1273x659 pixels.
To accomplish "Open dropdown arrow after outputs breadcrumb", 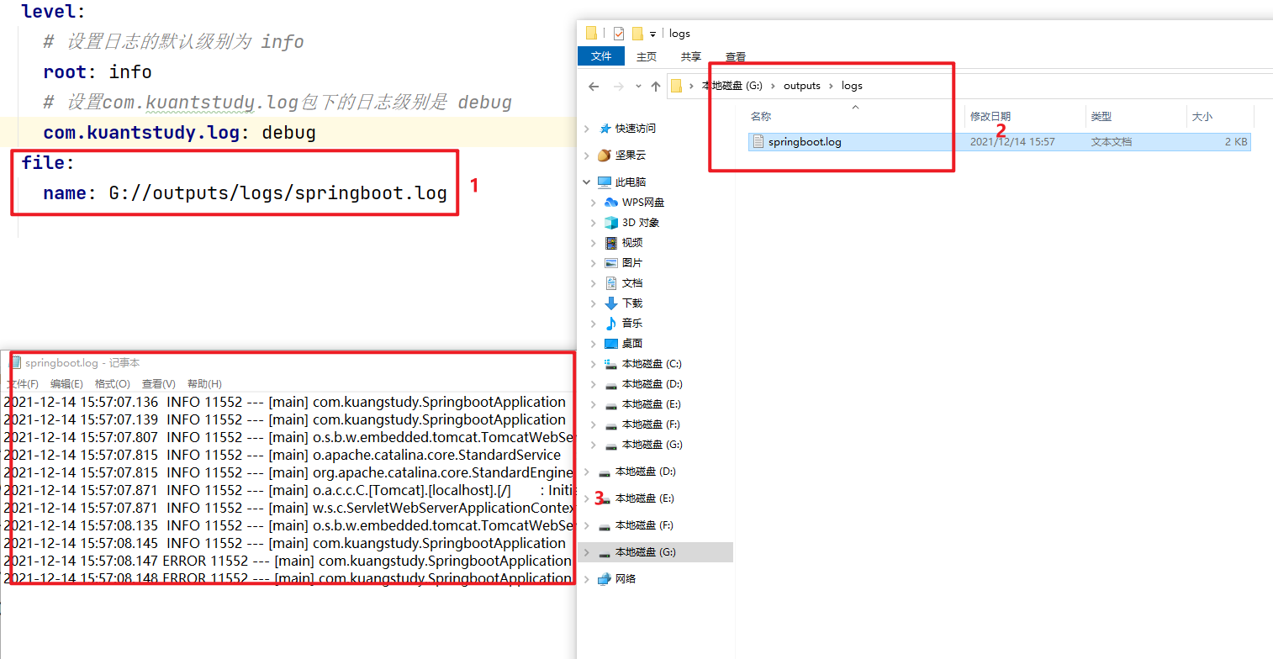I will (x=831, y=86).
